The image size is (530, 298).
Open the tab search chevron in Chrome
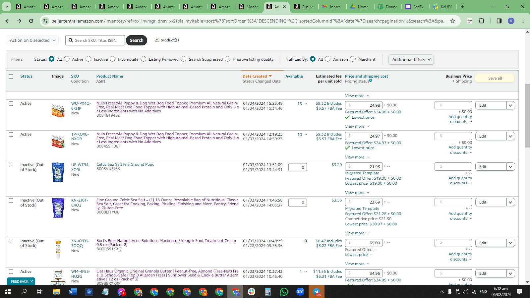[x=7, y=7]
